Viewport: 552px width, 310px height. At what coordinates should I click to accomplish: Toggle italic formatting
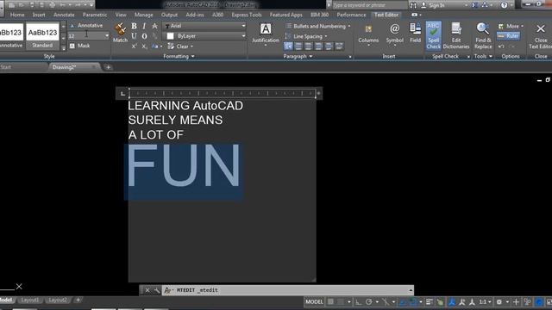click(x=144, y=26)
